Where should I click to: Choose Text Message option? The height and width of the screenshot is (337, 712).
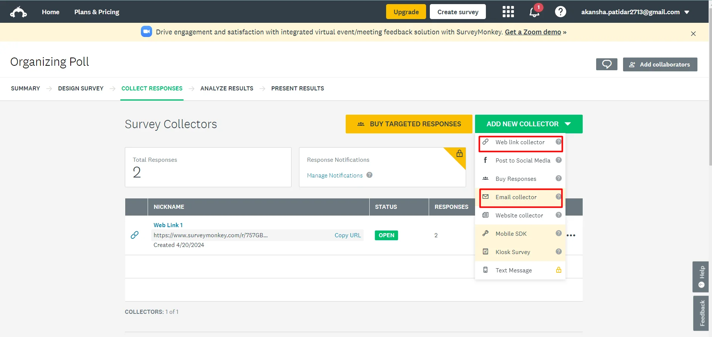tap(520, 270)
